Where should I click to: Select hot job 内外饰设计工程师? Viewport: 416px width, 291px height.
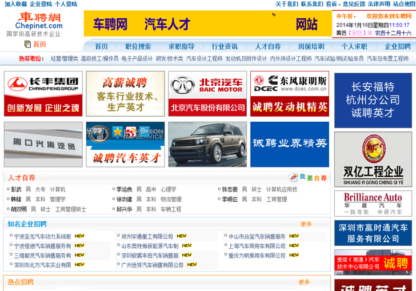click(x=291, y=59)
